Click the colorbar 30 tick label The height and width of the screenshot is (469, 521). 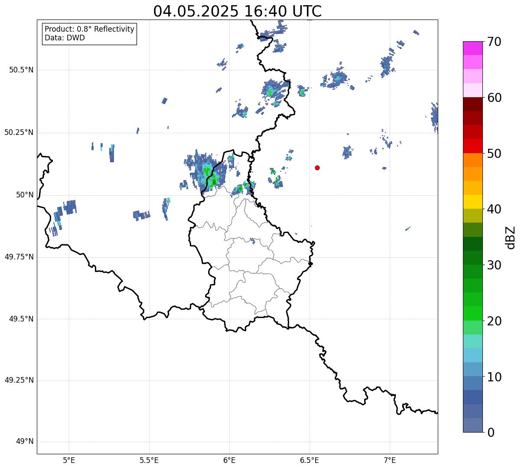[494, 265]
